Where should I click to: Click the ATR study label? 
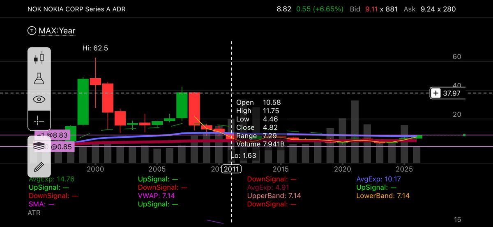pos(35,213)
